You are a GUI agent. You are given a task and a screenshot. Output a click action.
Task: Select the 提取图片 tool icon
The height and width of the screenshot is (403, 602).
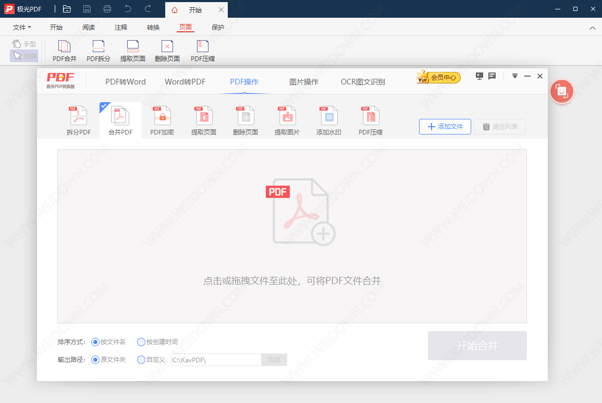287,120
